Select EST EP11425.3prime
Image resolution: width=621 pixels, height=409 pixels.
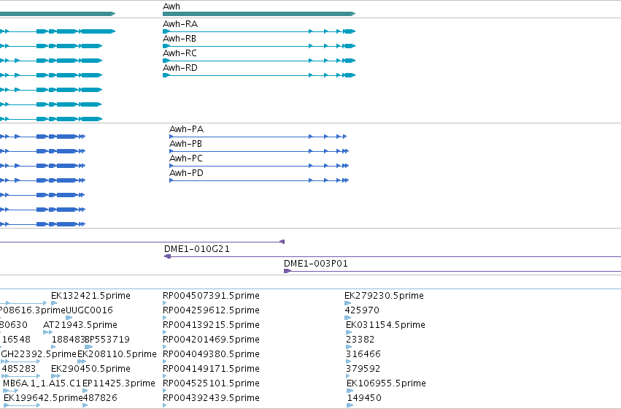(119, 383)
